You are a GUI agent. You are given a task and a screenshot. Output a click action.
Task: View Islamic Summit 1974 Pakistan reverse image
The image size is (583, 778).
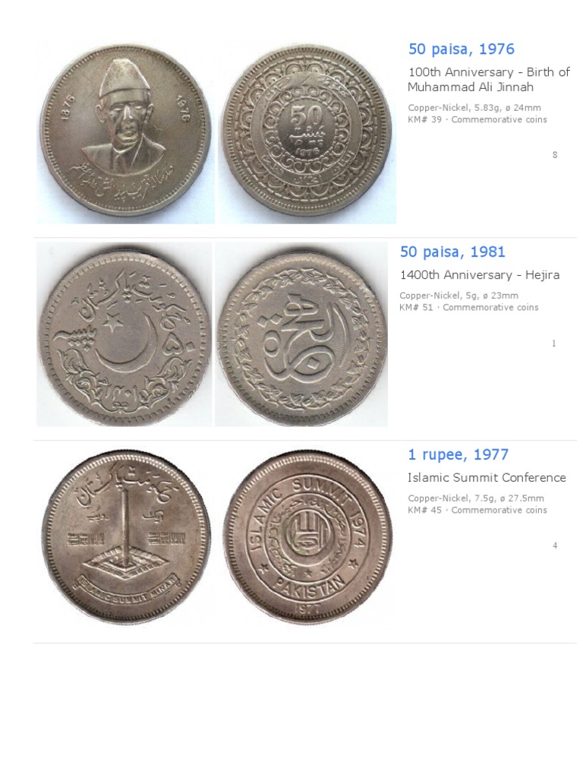point(307,537)
